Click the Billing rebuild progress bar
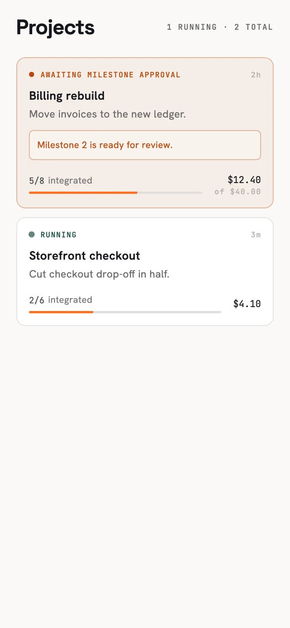This screenshot has height=628, width=290. point(116,192)
